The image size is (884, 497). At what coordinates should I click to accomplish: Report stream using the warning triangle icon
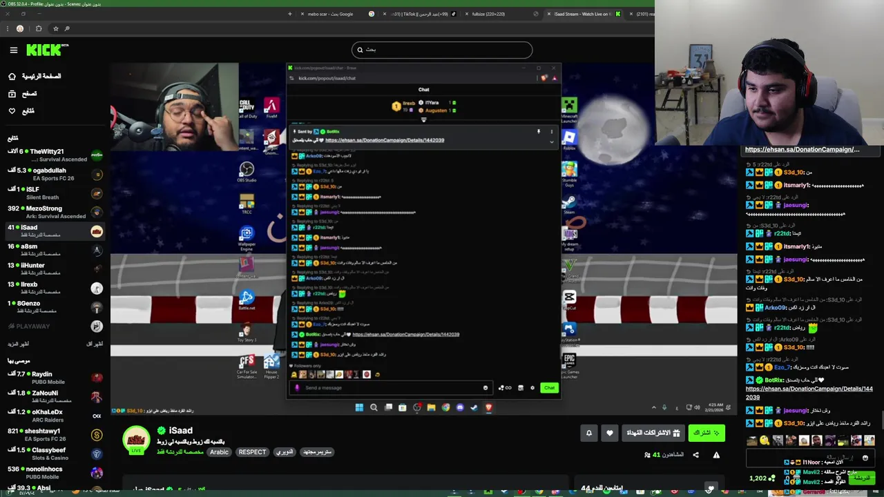click(x=716, y=455)
